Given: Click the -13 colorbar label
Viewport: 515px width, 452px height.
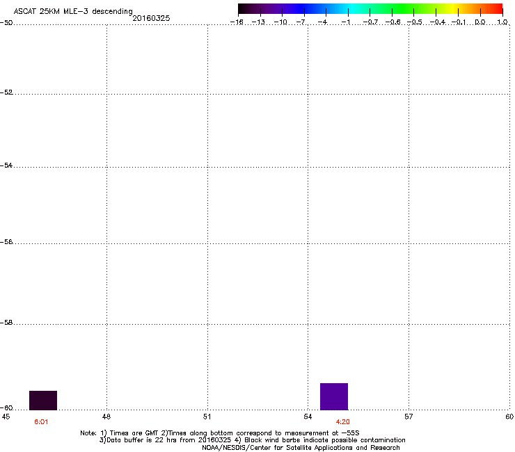Looking at the screenshot, I should [258, 22].
